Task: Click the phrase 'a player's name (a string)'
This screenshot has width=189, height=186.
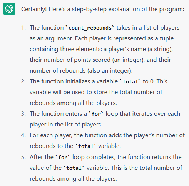Action: (138, 50)
